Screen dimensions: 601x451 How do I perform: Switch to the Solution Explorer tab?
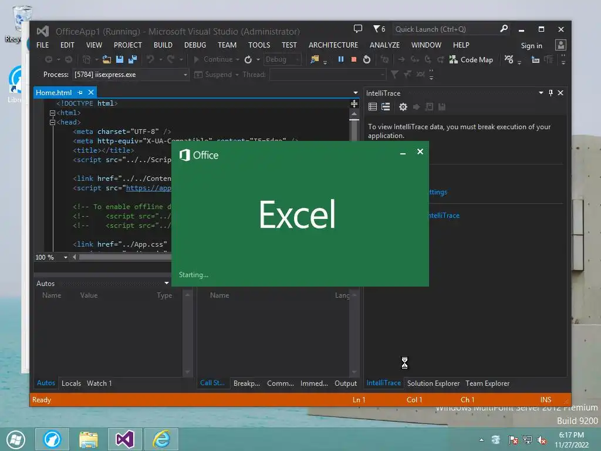point(433,383)
